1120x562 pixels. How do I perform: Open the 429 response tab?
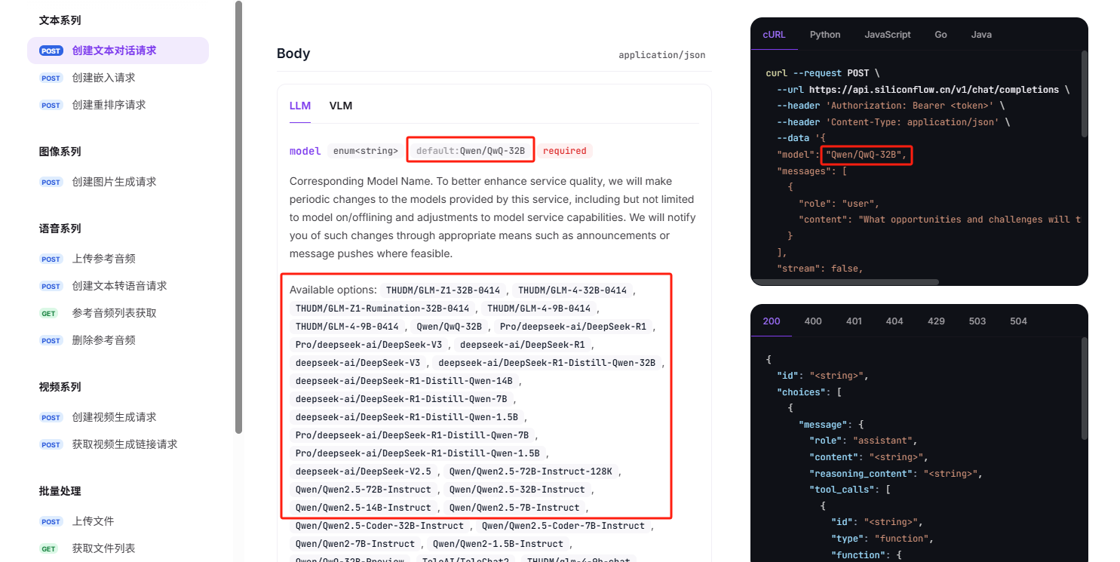pos(936,321)
